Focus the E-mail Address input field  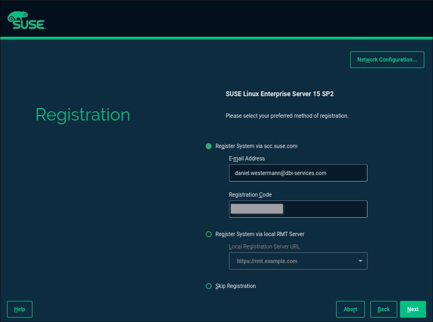point(298,173)
